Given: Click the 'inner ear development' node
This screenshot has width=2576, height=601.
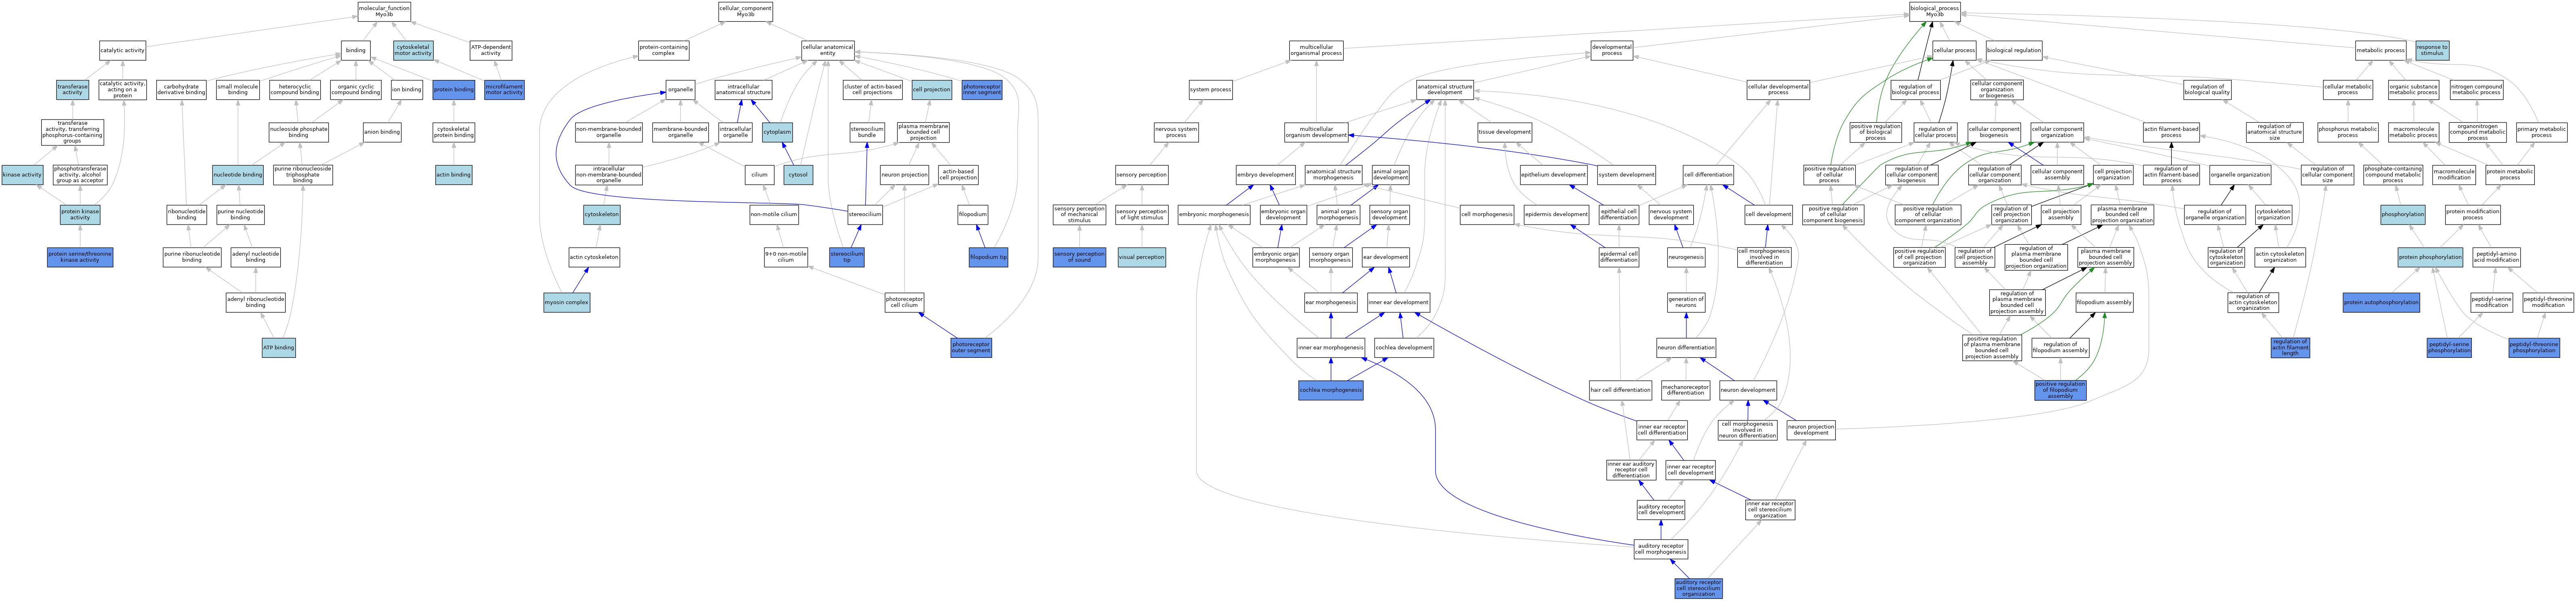Looking at the screenshot, I should [1398, 302].
